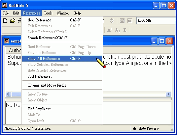Click the Superscript A formatting icon
The width and height of the screenshot is (177, 135).
(x=110, y=30)
